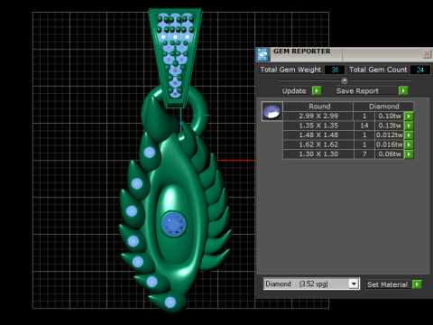Viewport: 433px width, 325px height.
Task: Click the green arrow for 1.35 X 1.35 row
Action: tap(409, 125)
